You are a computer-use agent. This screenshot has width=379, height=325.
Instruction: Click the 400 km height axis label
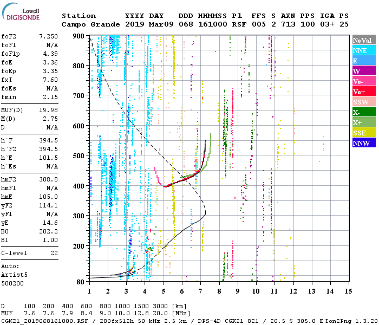point(79,186)
